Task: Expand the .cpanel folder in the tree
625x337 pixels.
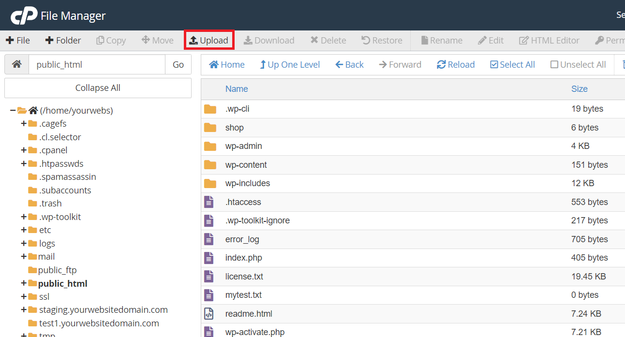Action: 23,150
